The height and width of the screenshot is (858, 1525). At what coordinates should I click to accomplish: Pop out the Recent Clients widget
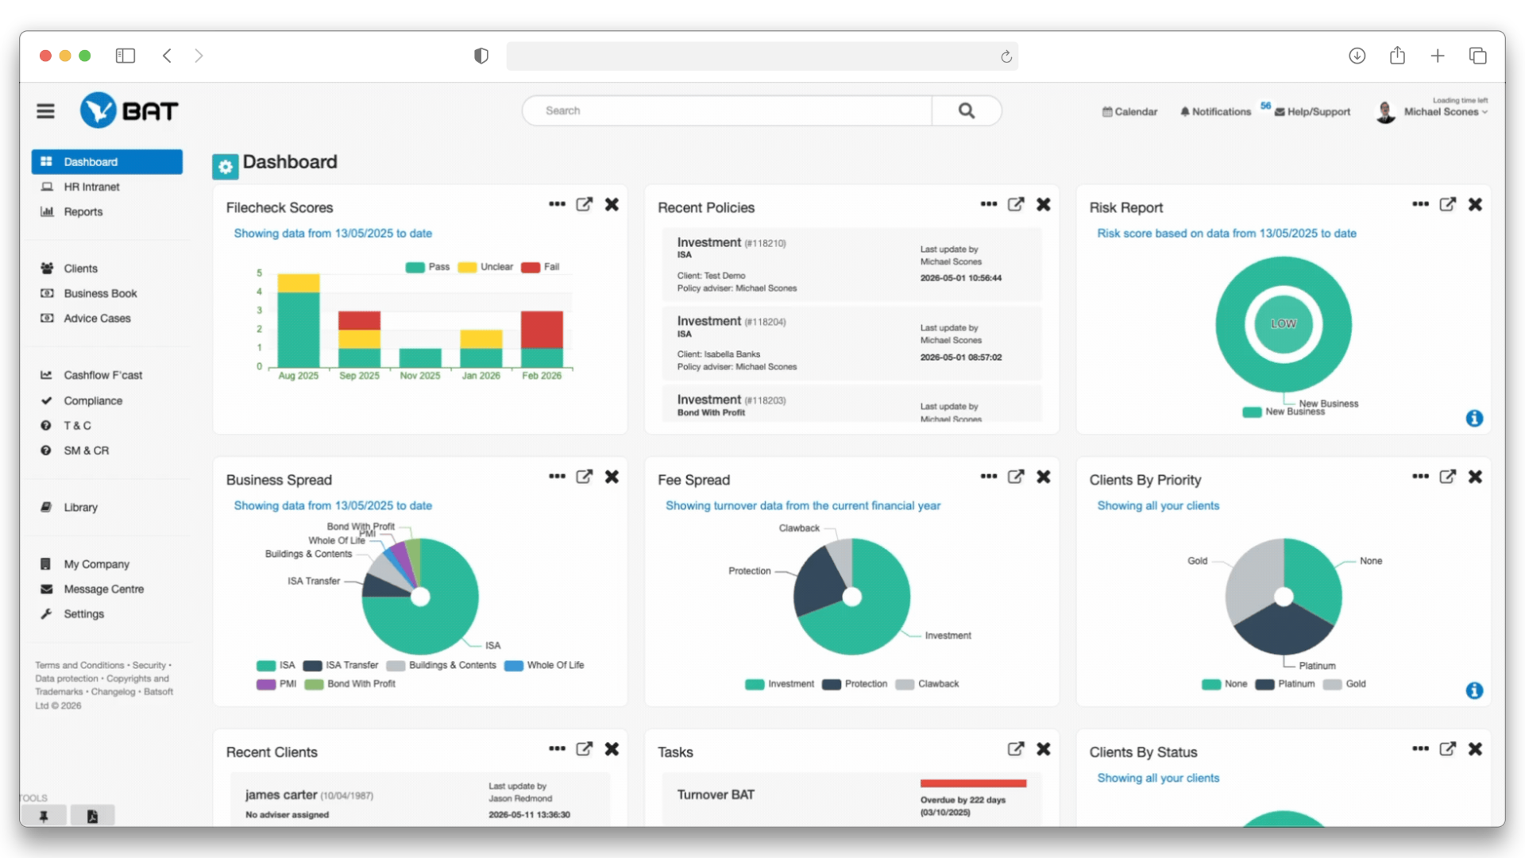(x=584, y=749)
